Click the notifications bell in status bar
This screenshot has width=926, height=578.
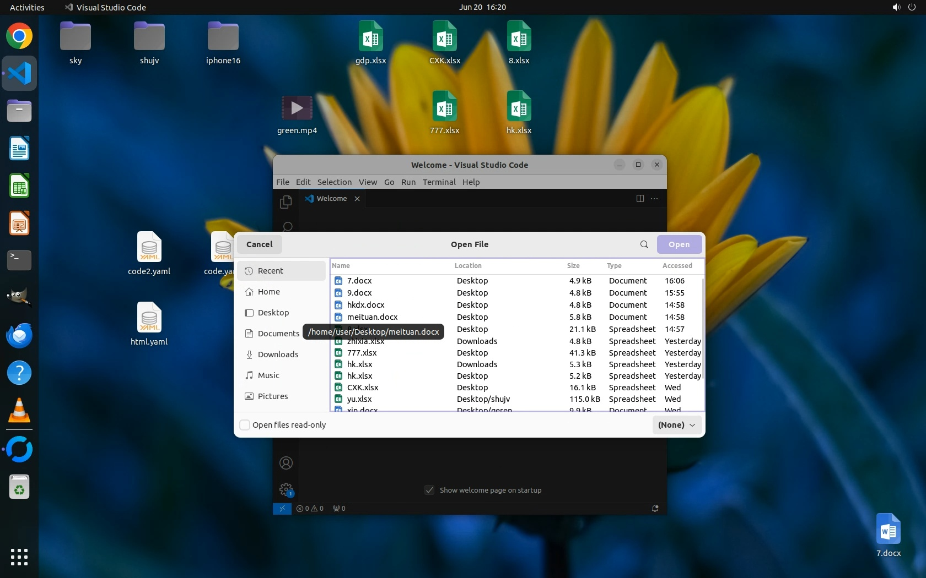[655, 509]
